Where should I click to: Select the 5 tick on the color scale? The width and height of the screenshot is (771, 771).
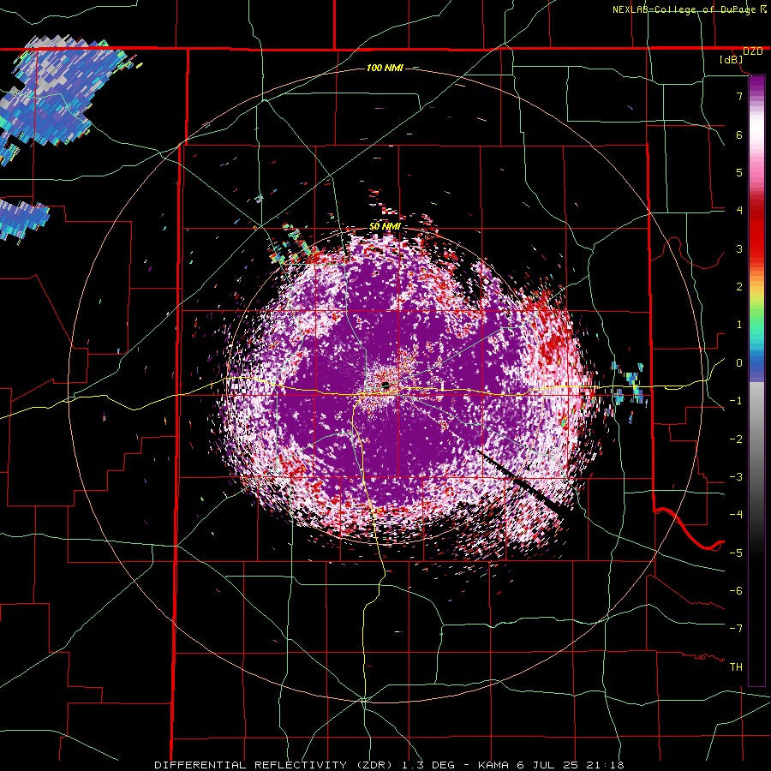coord(739,172)
